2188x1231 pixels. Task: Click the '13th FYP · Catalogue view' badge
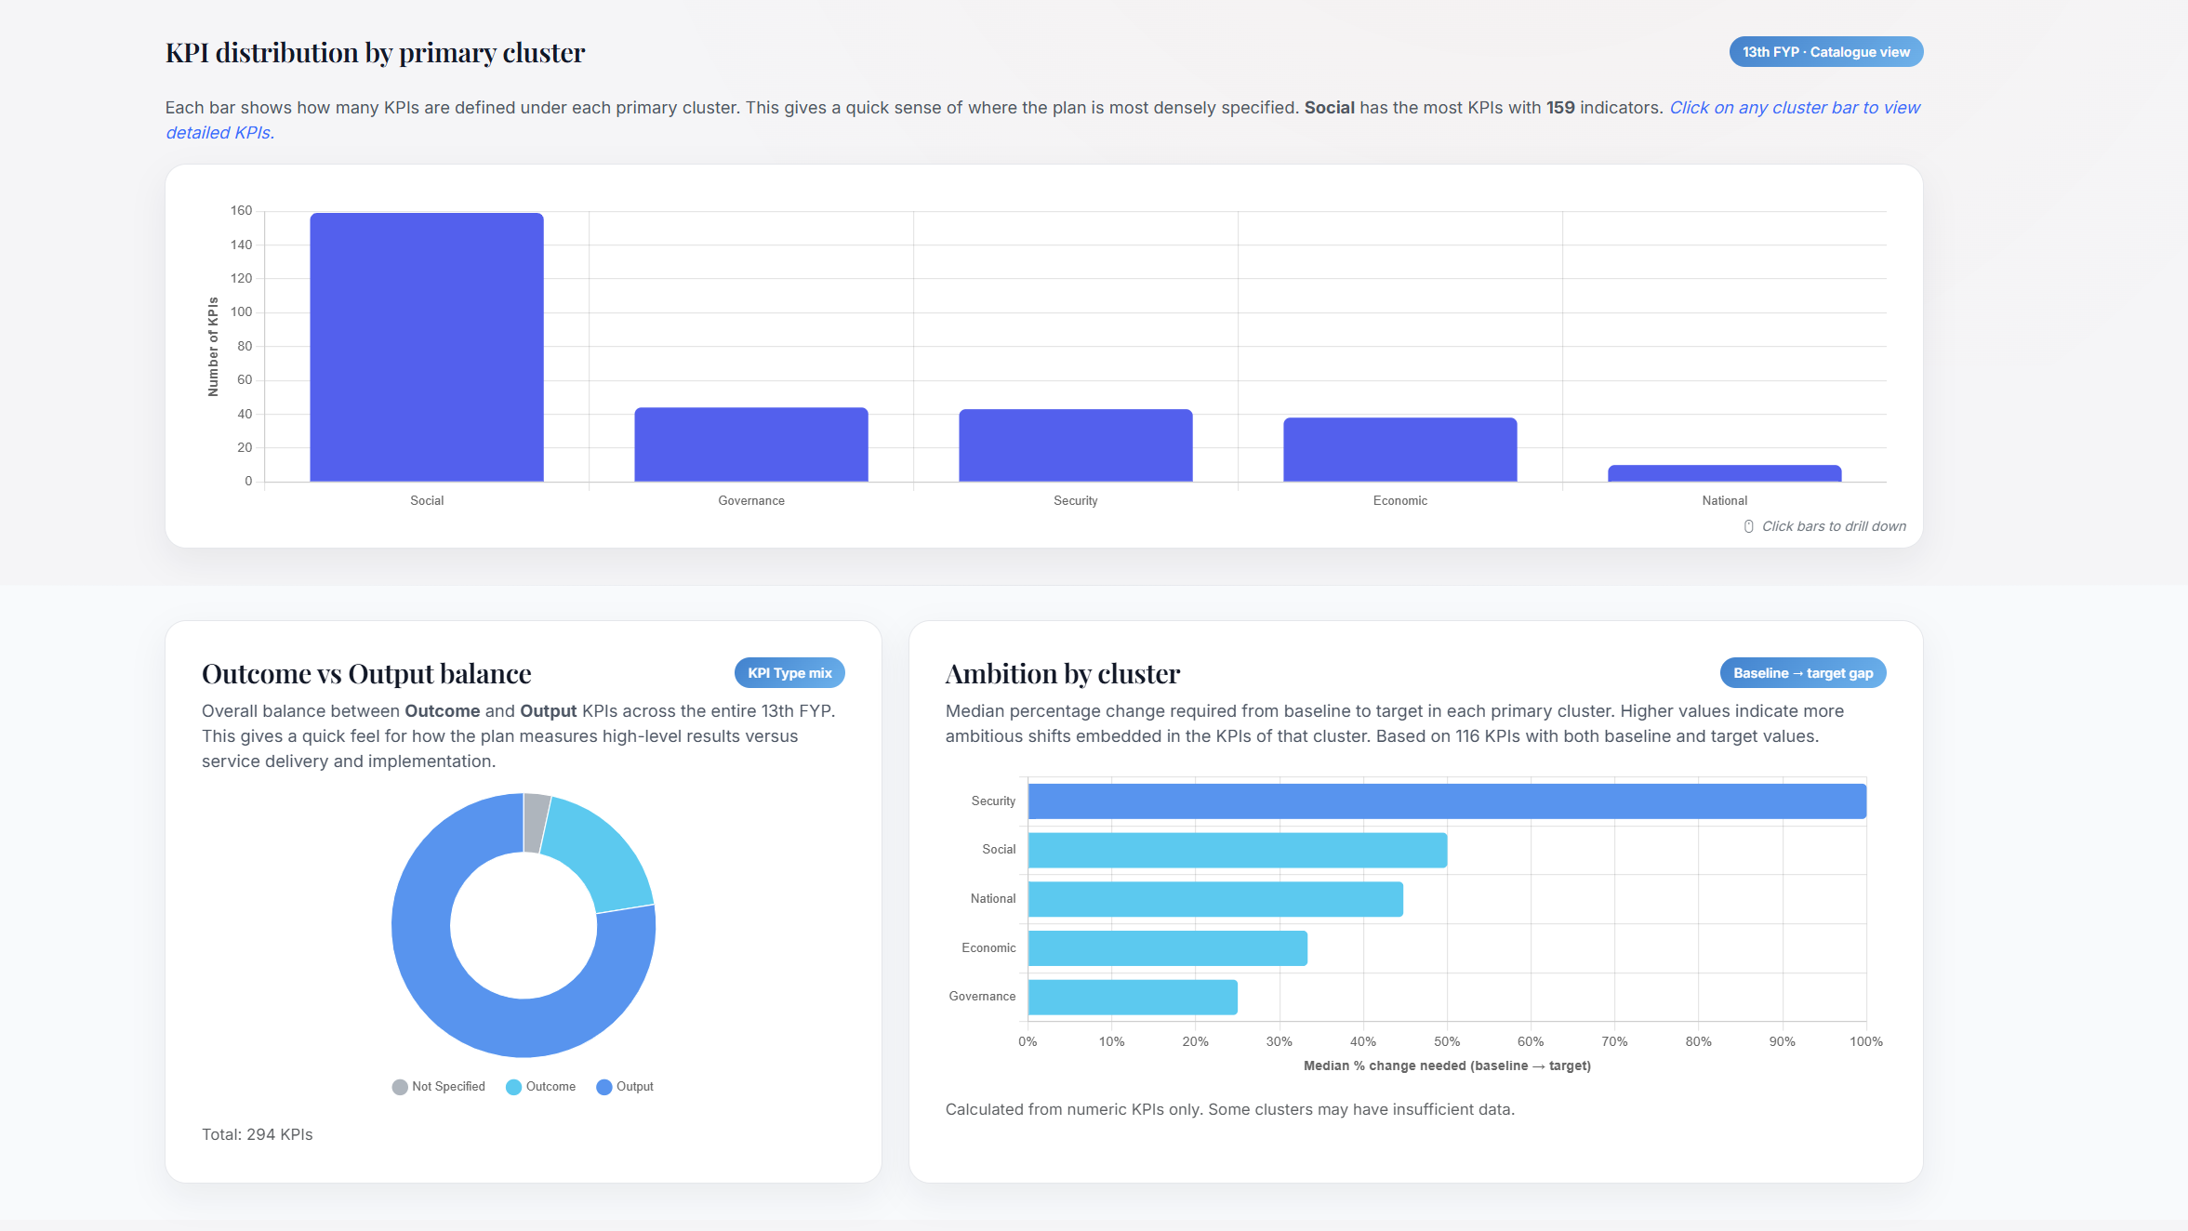pyautogui.click(x=1825, y=52)
